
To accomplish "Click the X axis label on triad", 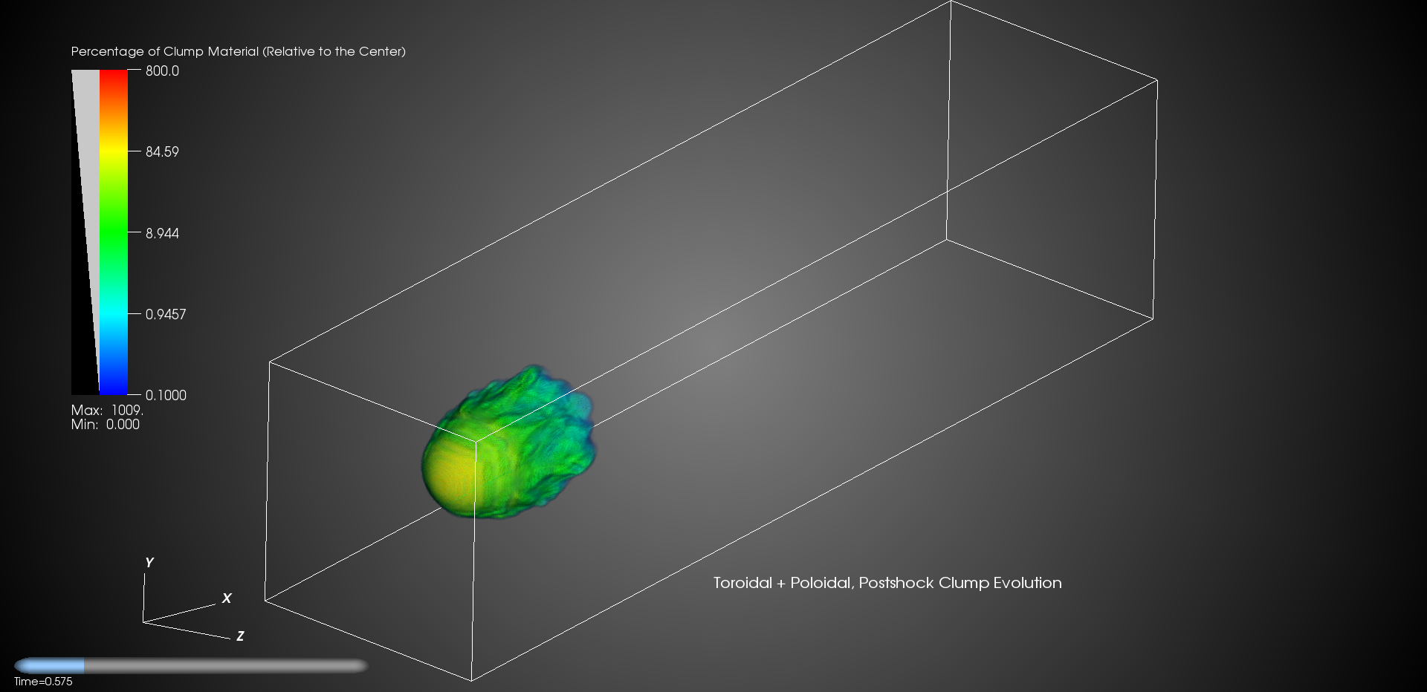I will pos(227,598).
